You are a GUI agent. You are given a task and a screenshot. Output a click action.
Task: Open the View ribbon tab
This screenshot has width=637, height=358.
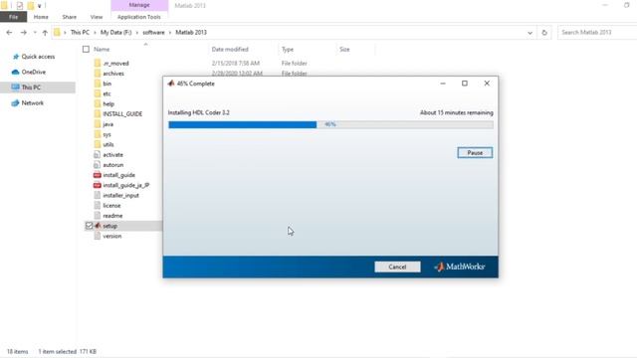point(97,17)
